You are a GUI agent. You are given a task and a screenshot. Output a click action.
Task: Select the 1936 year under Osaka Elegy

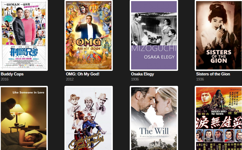(x=135, y=79)
